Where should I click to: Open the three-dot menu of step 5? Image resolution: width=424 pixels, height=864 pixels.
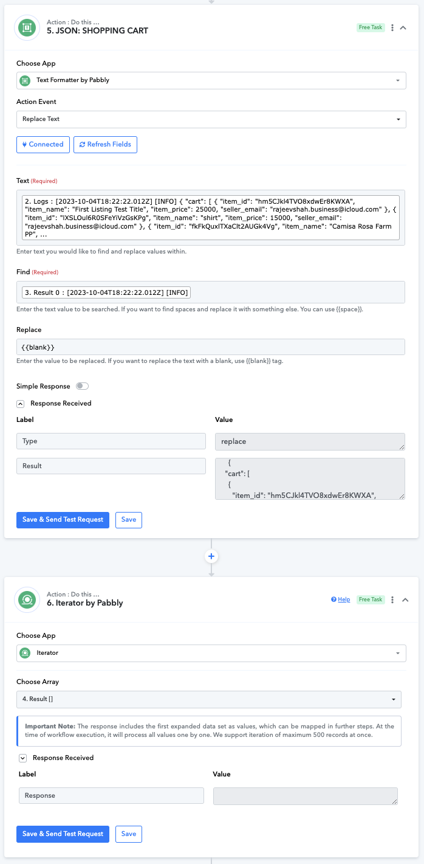392,27
